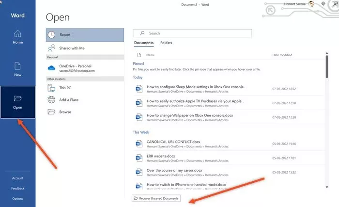Screen dimensions: 339x207
Task: Open change Wallpaper on Xbox One document
Action: 228,117
